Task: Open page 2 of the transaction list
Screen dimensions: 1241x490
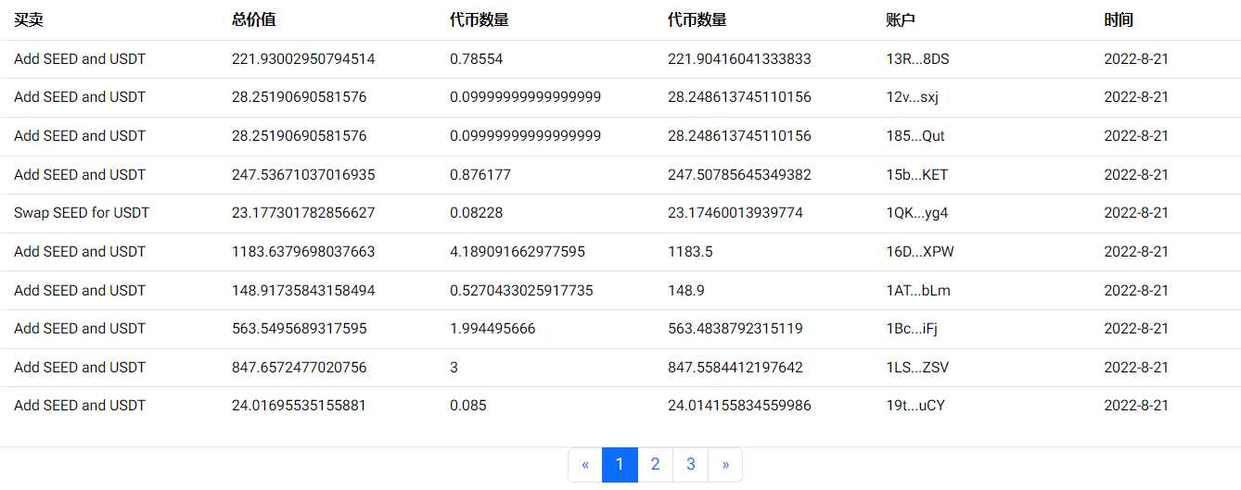Action: pos(656,465)
